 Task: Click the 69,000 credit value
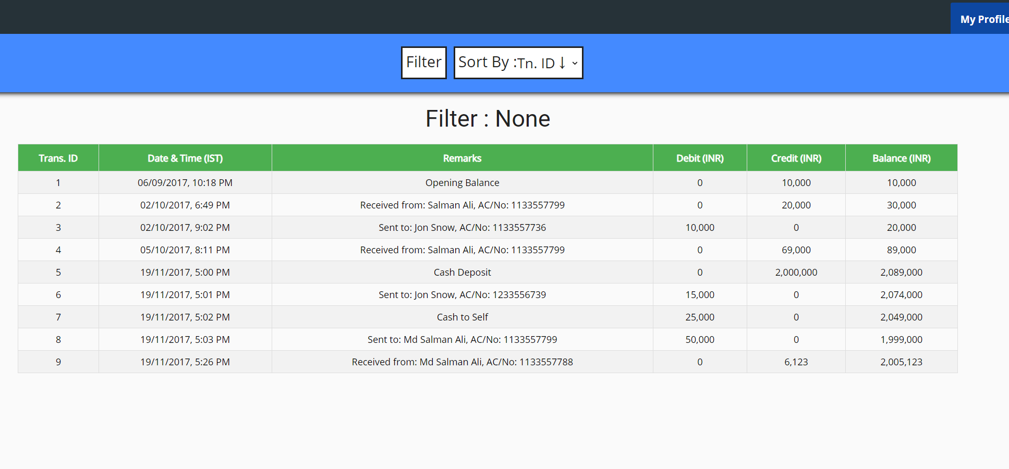tap(796, 250)
